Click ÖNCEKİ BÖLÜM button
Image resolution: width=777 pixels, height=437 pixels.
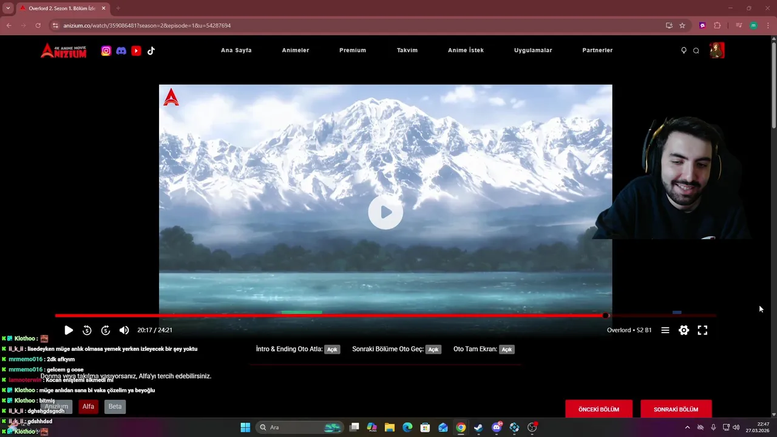pyautogui.click(x=599, y=409)
